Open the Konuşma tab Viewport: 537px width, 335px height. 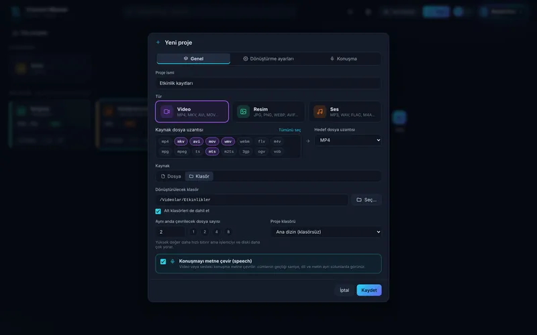(x=343, y=58)
